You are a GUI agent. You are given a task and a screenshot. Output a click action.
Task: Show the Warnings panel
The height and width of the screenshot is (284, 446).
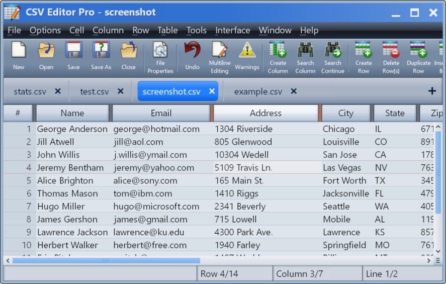[247, 56]
